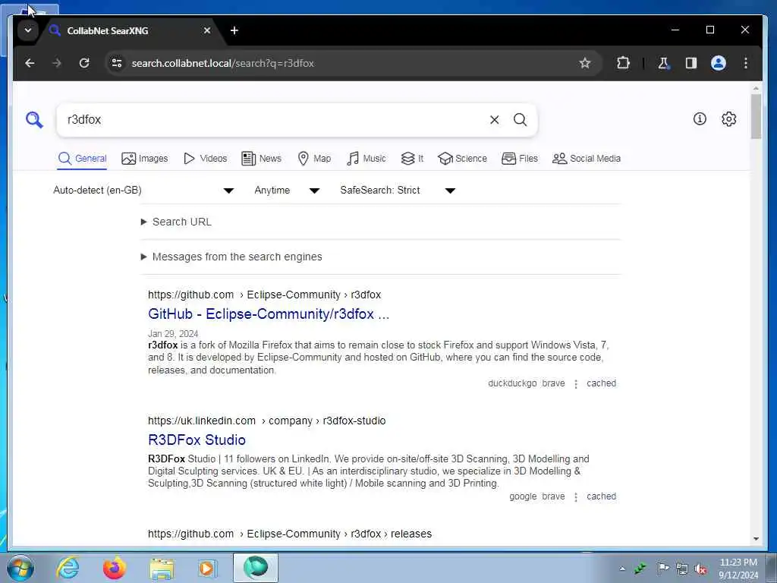Toggle the browser side panel
The image size is (777, 583).
[690, 63]
